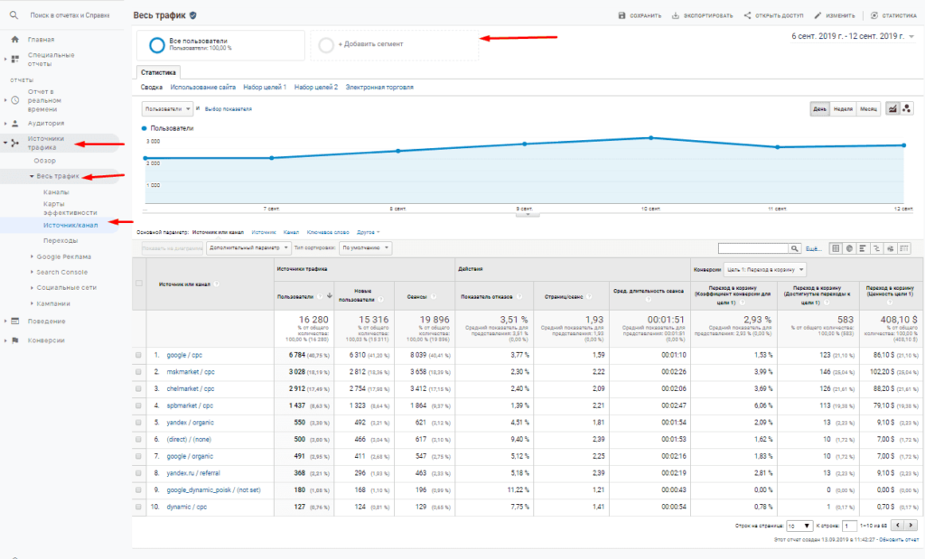The width and height of the screenshot is (925, 559).
Task: Select the term cloud view icon
Action: click(x=890, y=248)
